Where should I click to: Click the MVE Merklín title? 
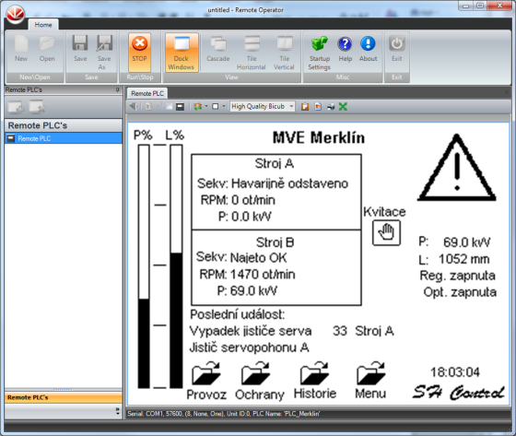319,137
